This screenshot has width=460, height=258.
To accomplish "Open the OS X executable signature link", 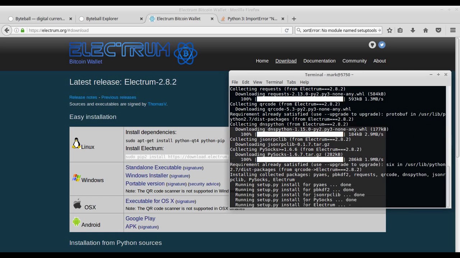I will [x=186, y=201].
